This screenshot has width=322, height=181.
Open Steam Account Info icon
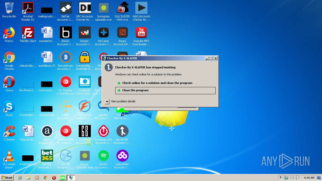(x=122, y=36)
